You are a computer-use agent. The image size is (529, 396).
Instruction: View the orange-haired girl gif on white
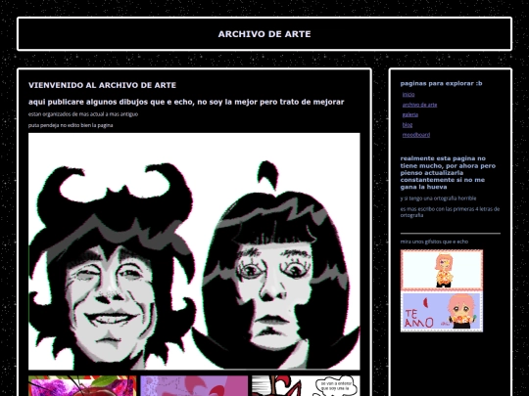(x=442, y=270)
